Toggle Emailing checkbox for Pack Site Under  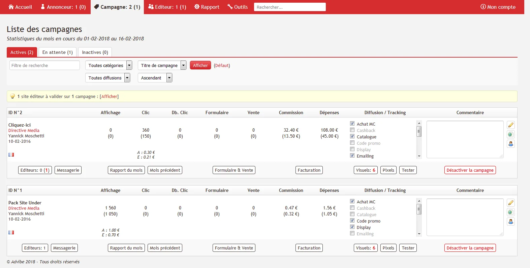[x=352, y=233]
